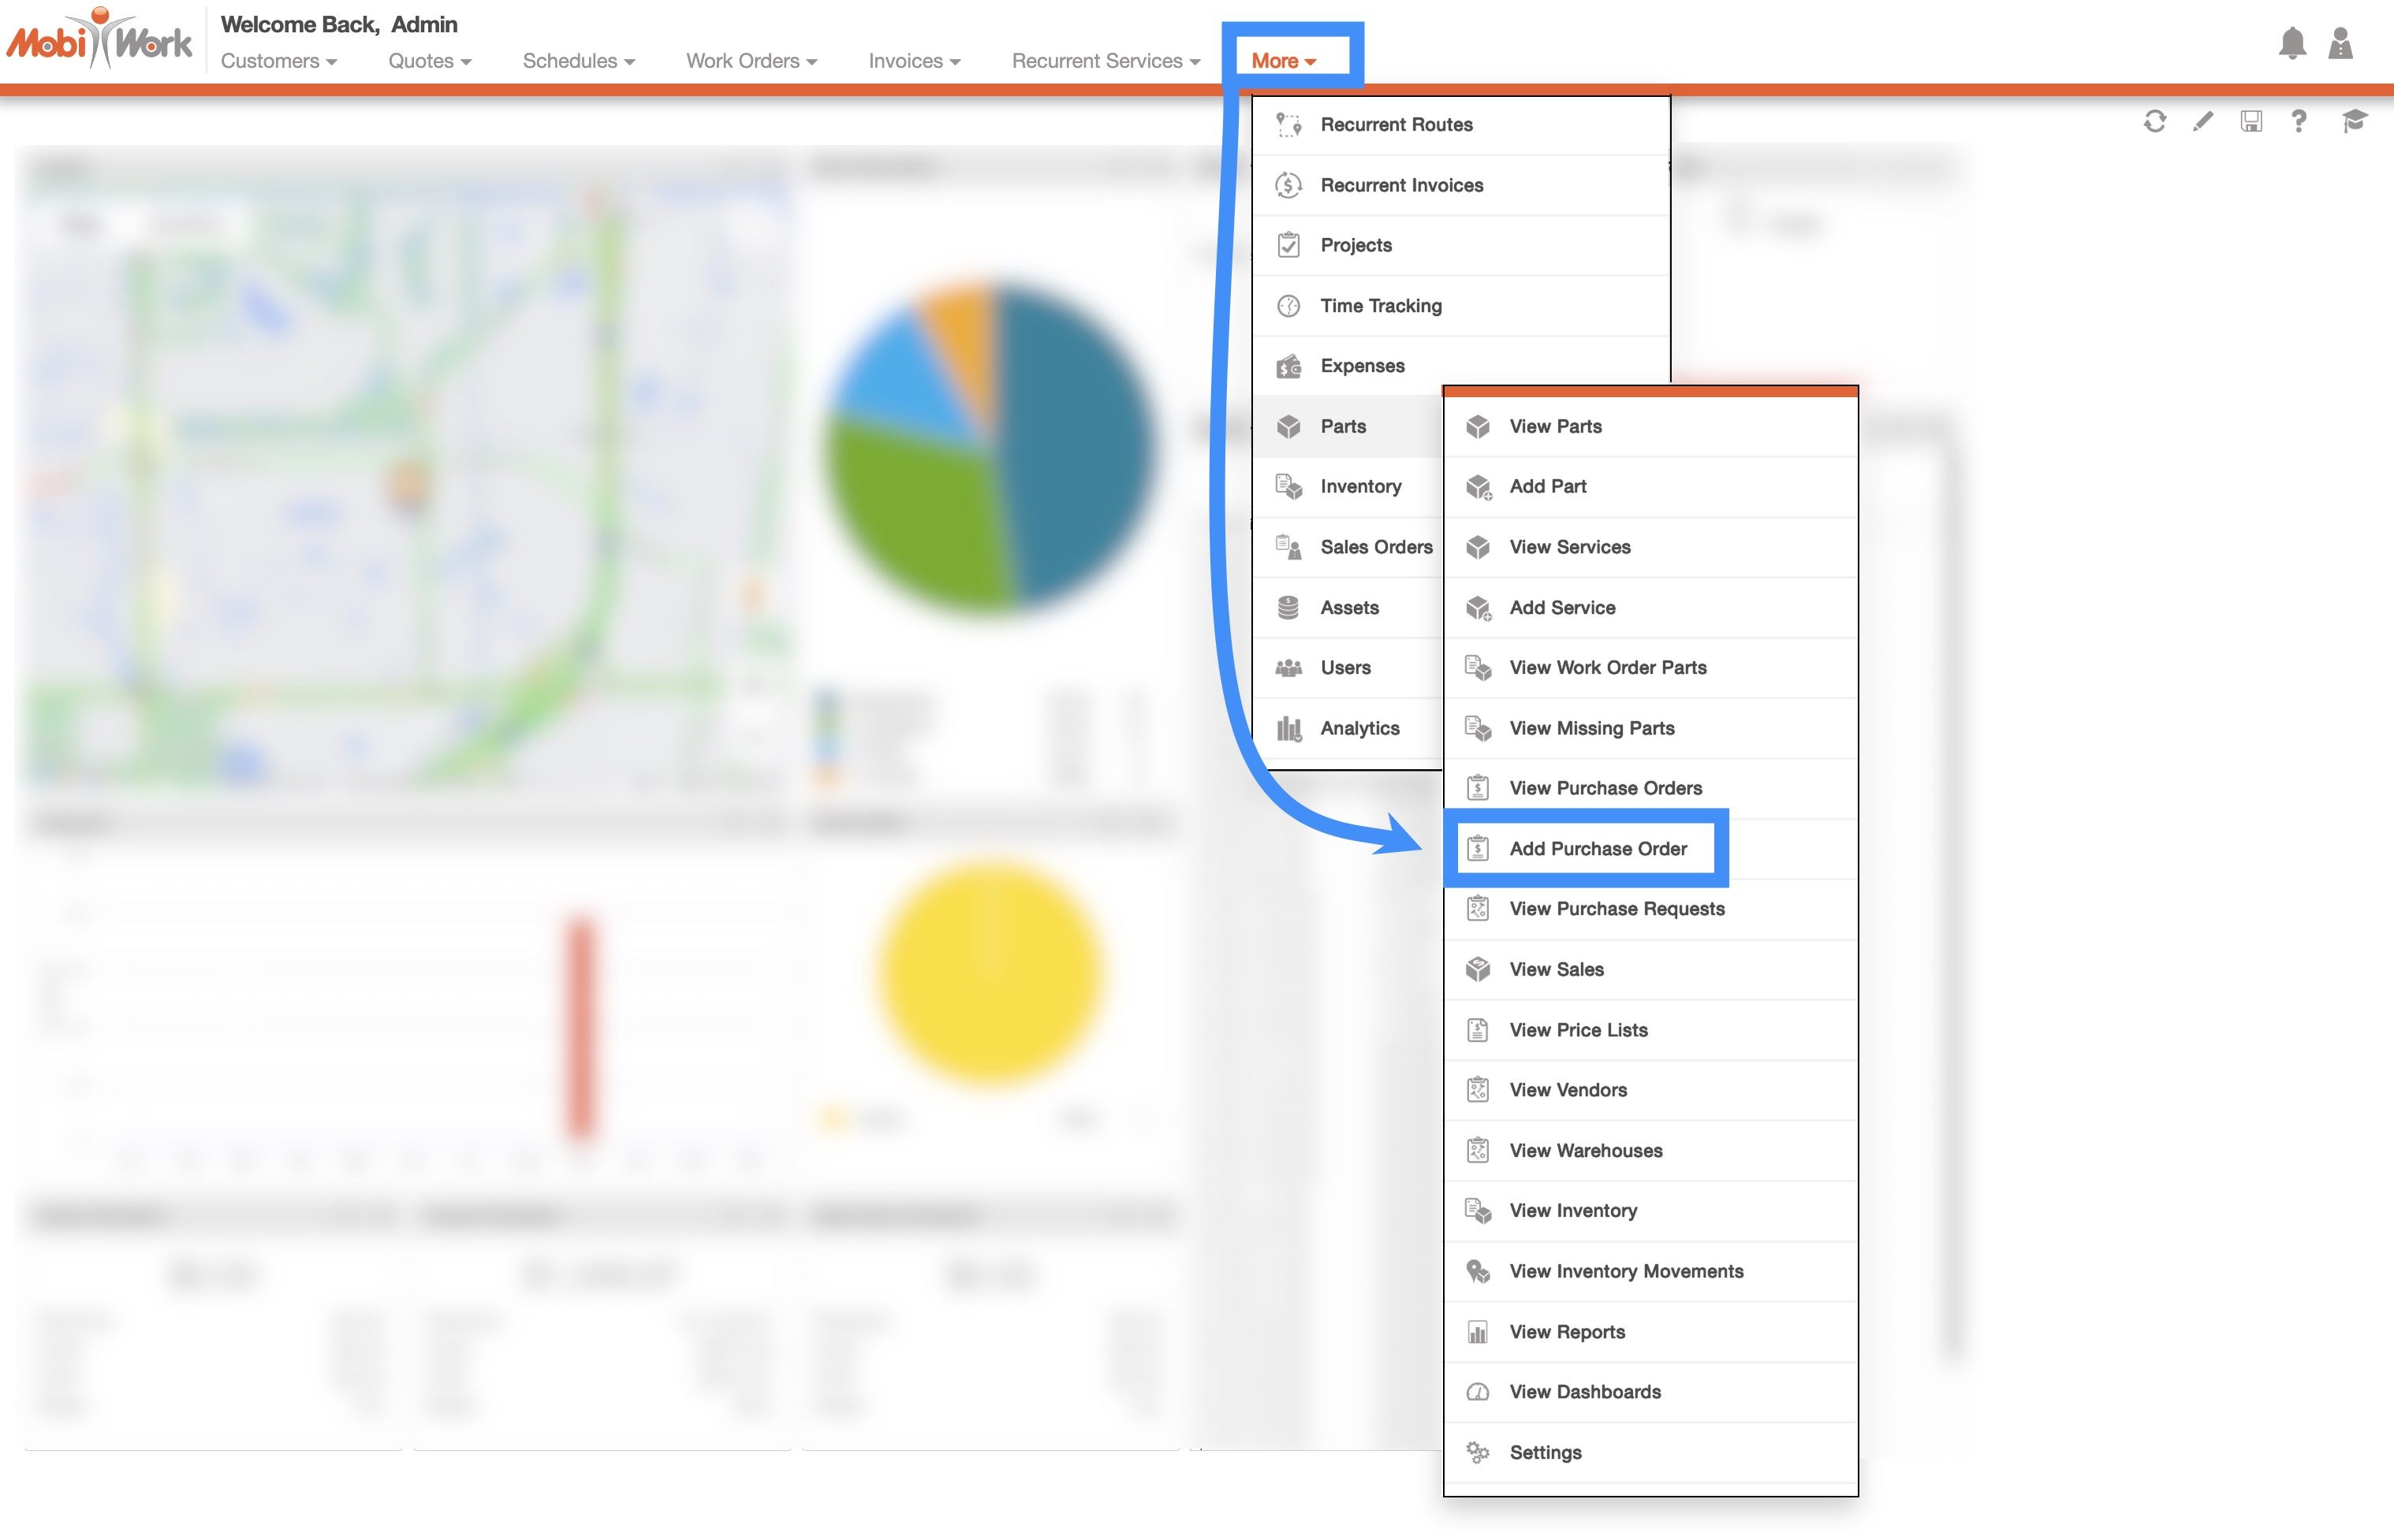Open the question mark help icon

click(2299, 121)
